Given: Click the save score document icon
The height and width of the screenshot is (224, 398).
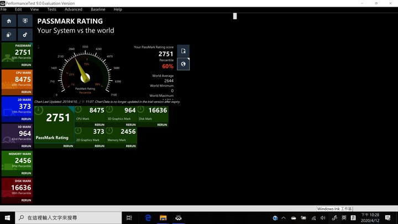Looking at the screenshot, I should point(184,51).
